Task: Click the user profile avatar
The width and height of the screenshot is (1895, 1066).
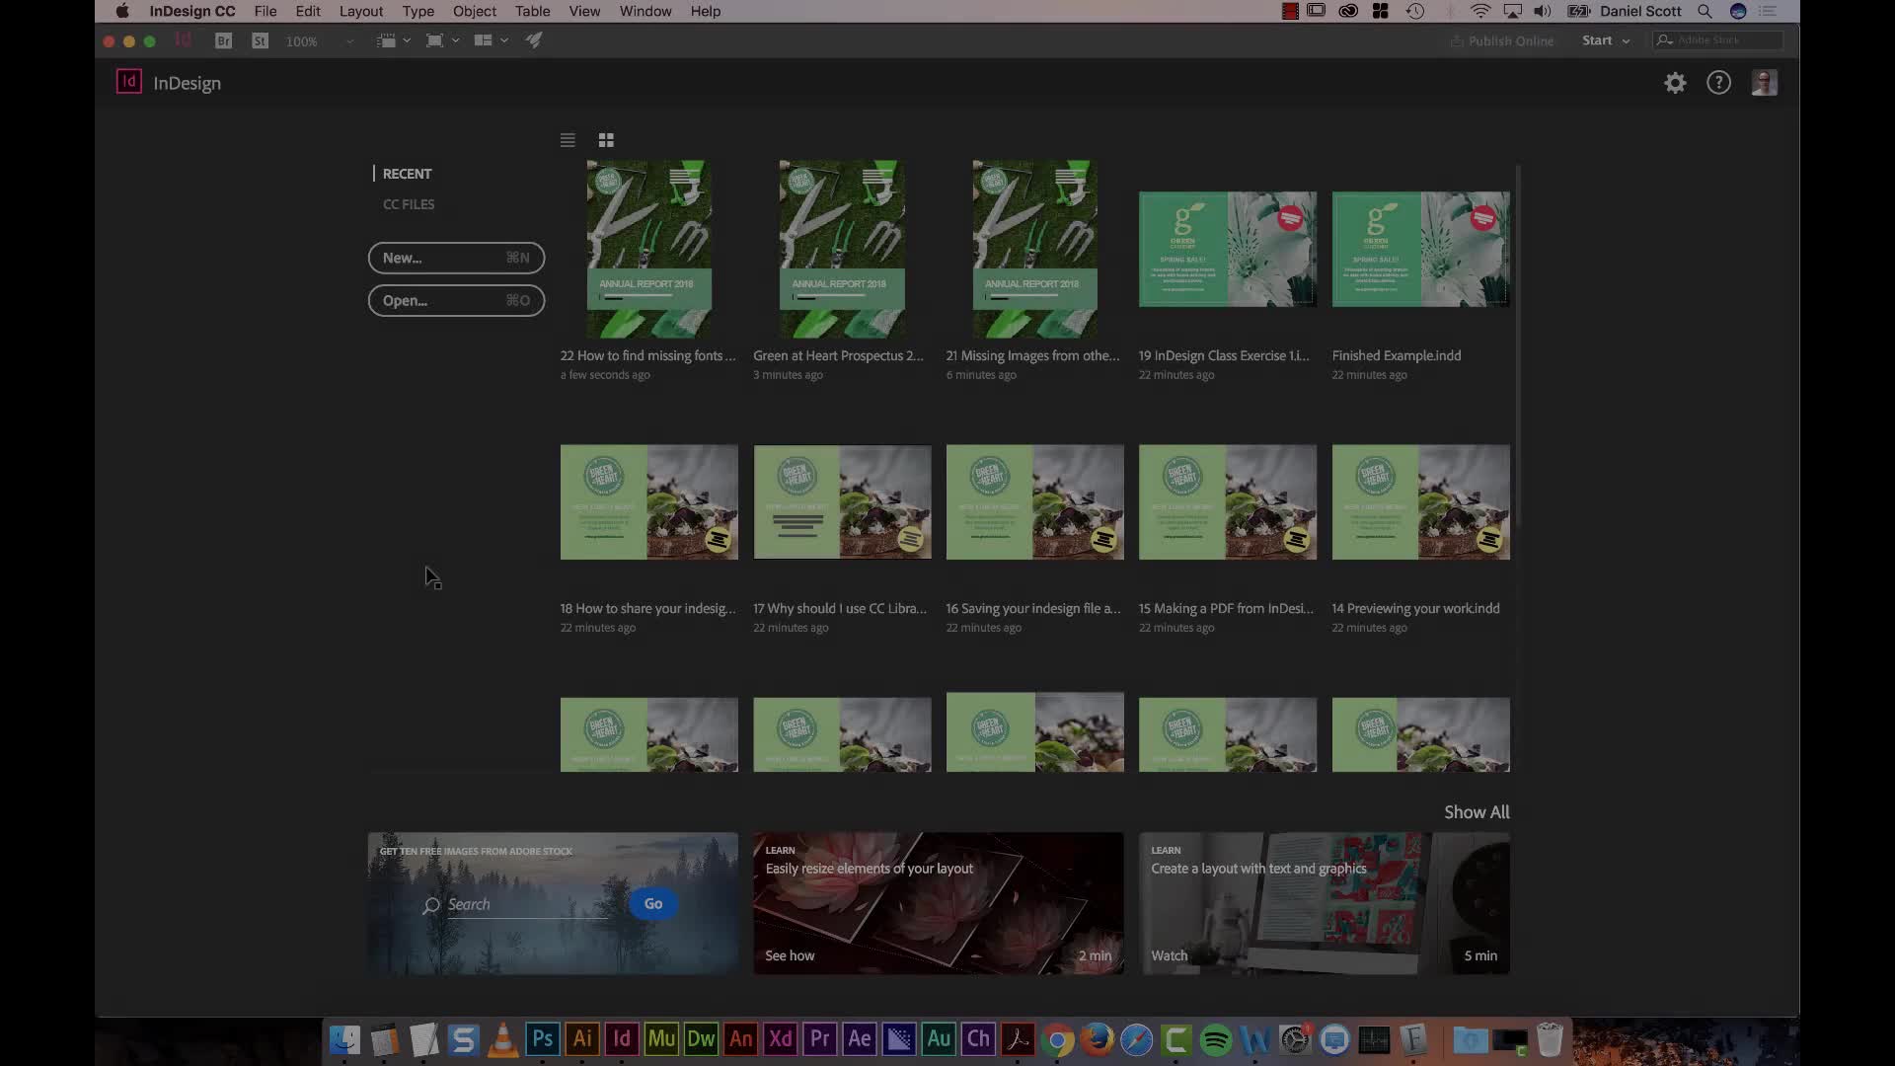Action: (x=1765, y=83)
